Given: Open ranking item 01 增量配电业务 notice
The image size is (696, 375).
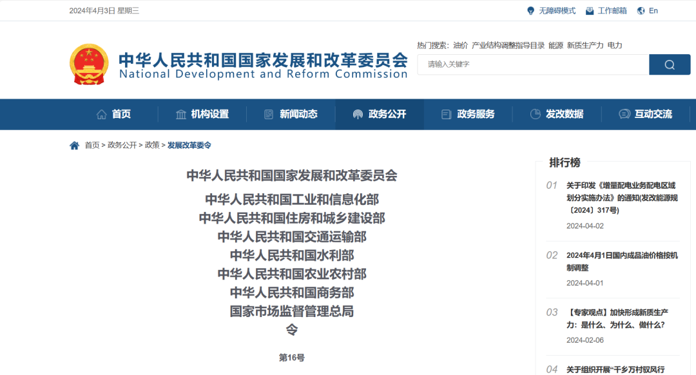Looking at the screenshot, I should pos(622,197).
